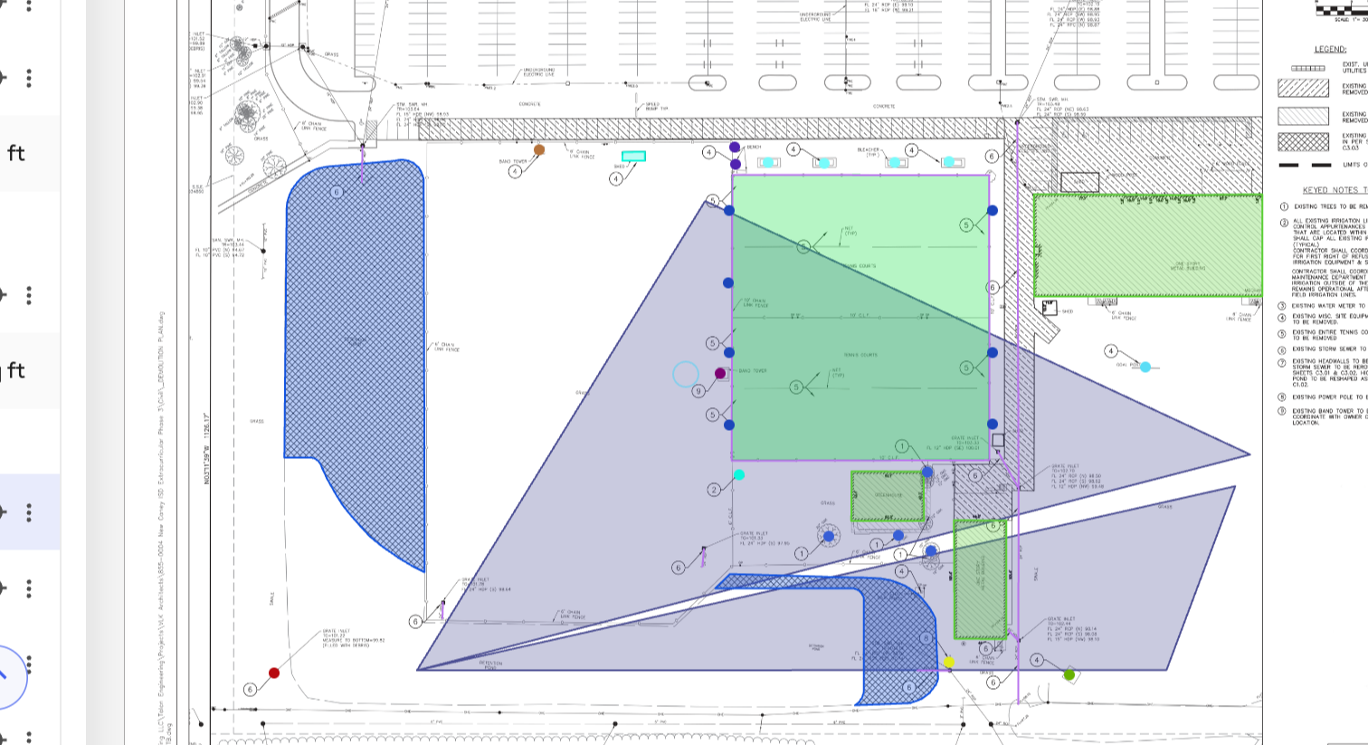Viewport: 1368px width, 745px height.
Task: Select the lower purple marker beside BENCH
Action: tap(735, 164)
